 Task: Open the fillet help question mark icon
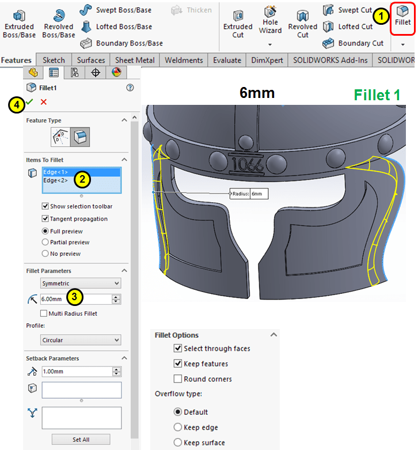coord(130,88)
